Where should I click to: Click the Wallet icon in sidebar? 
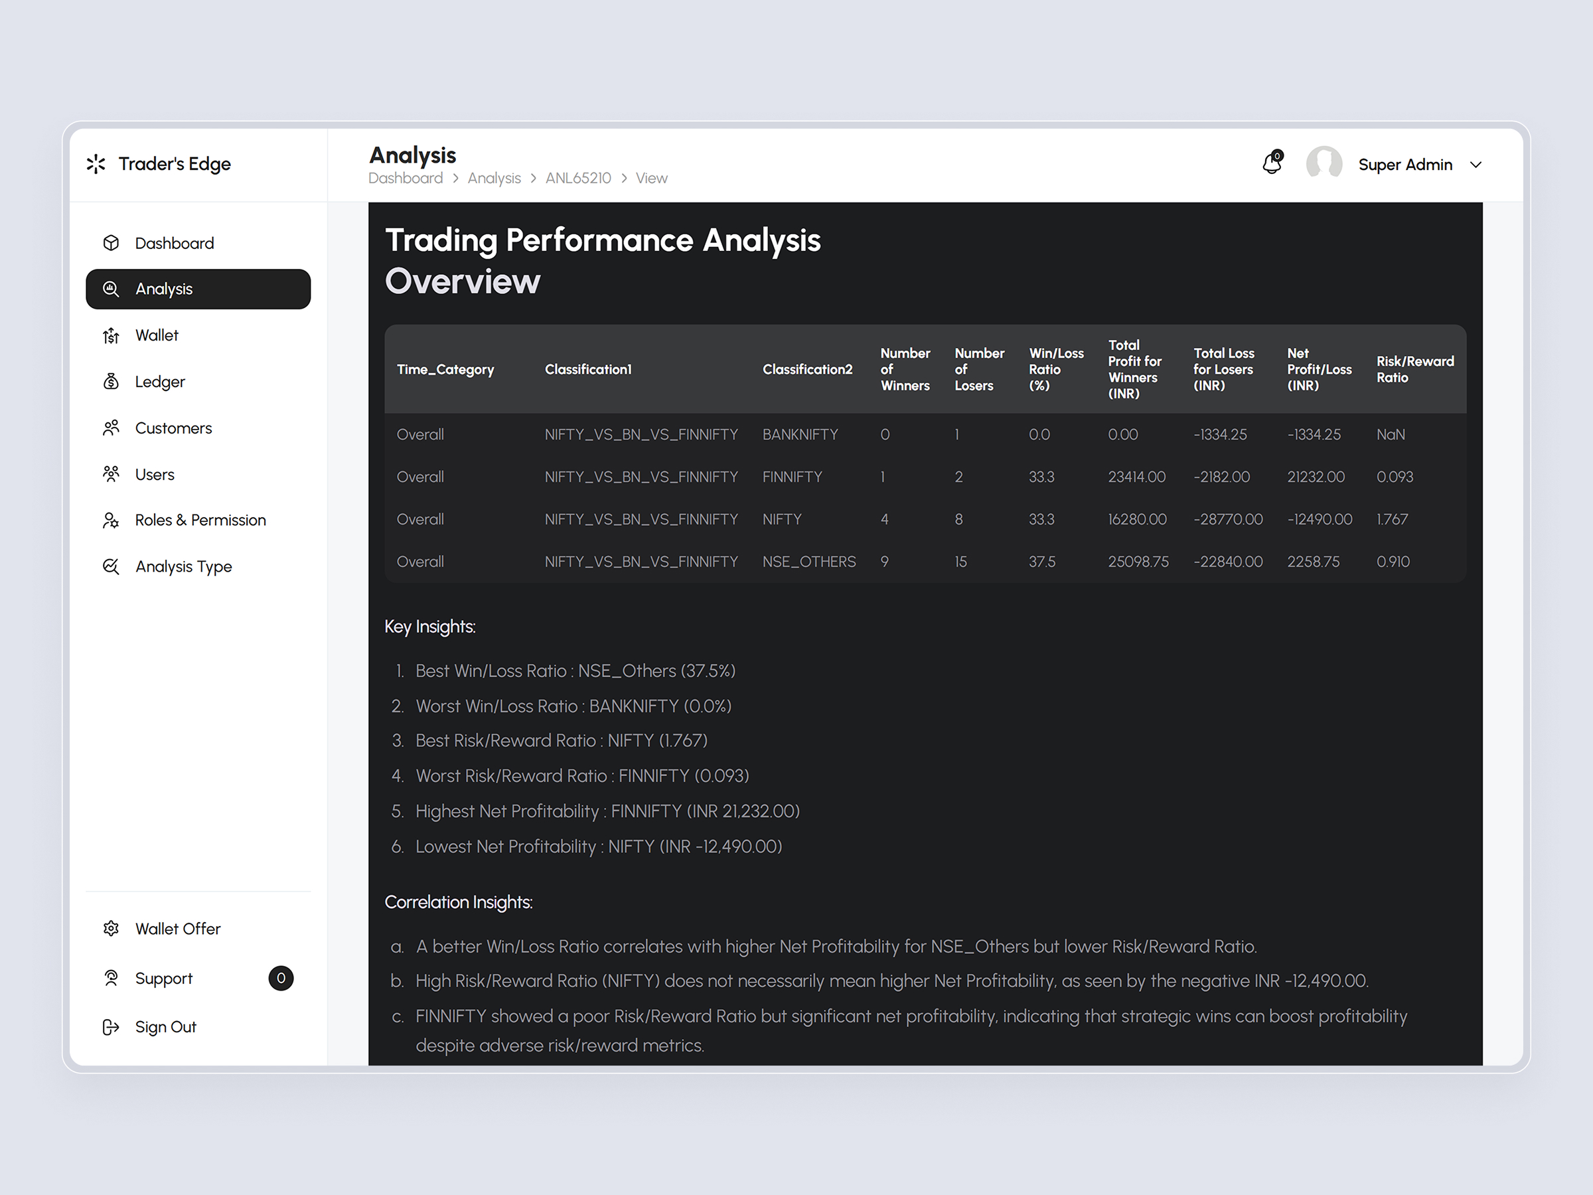pos(112,335)
